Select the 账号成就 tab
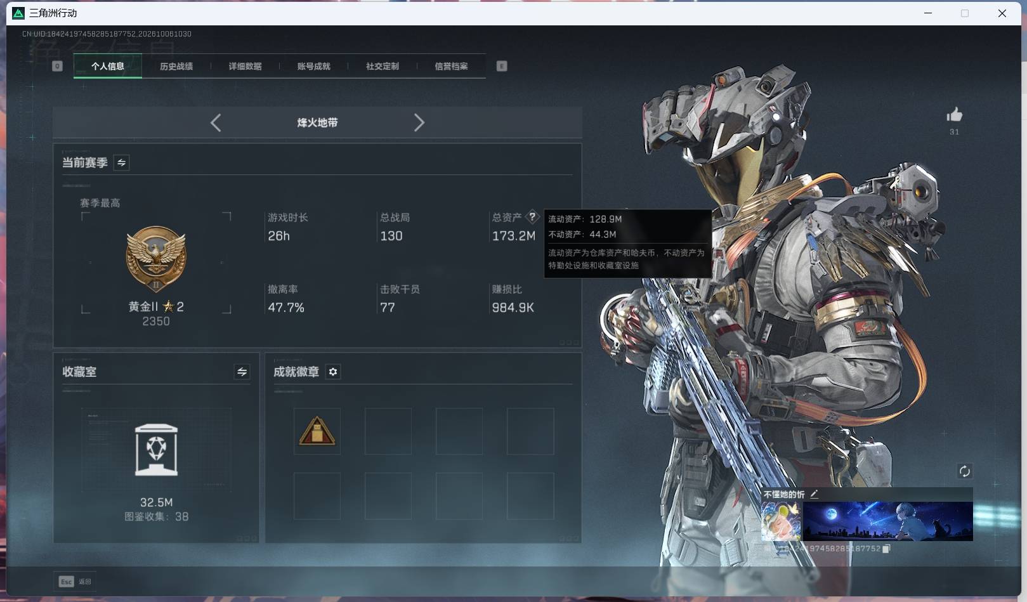 pos(313,66)
